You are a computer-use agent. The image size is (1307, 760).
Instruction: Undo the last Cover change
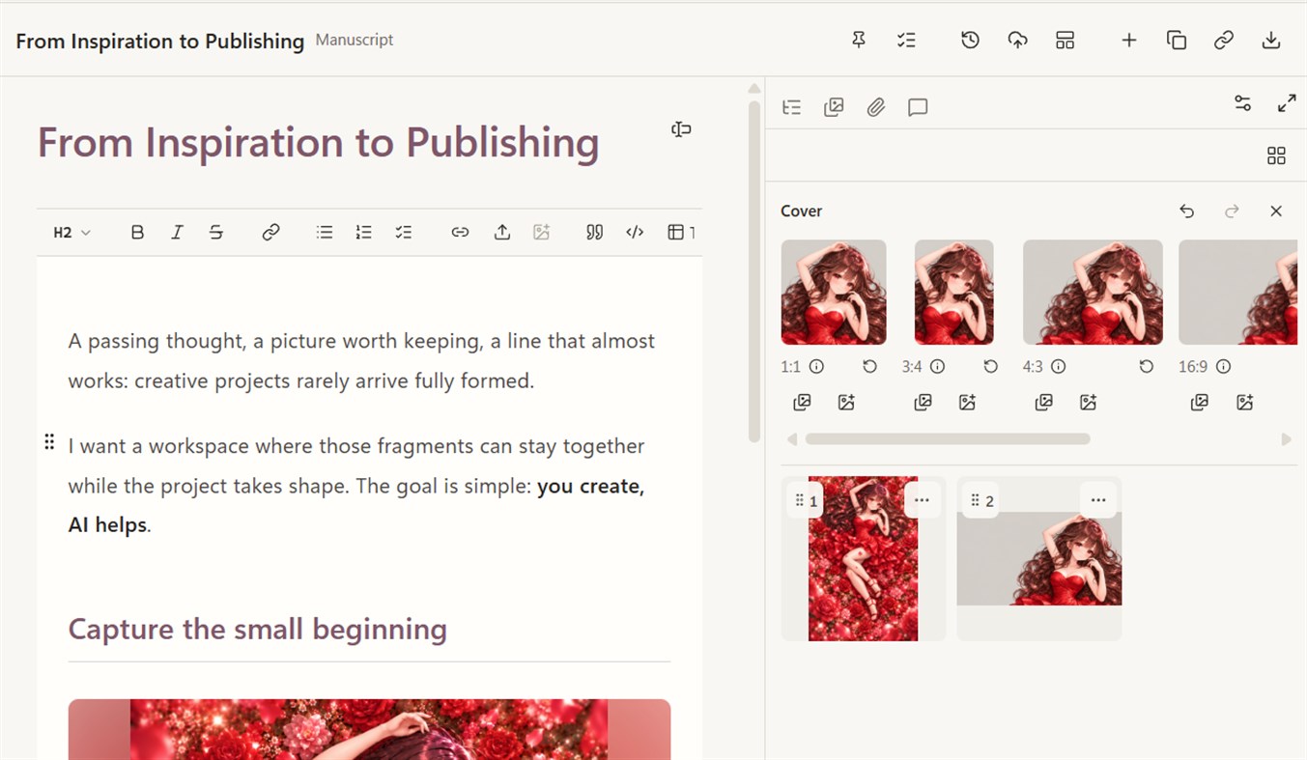1186,211
